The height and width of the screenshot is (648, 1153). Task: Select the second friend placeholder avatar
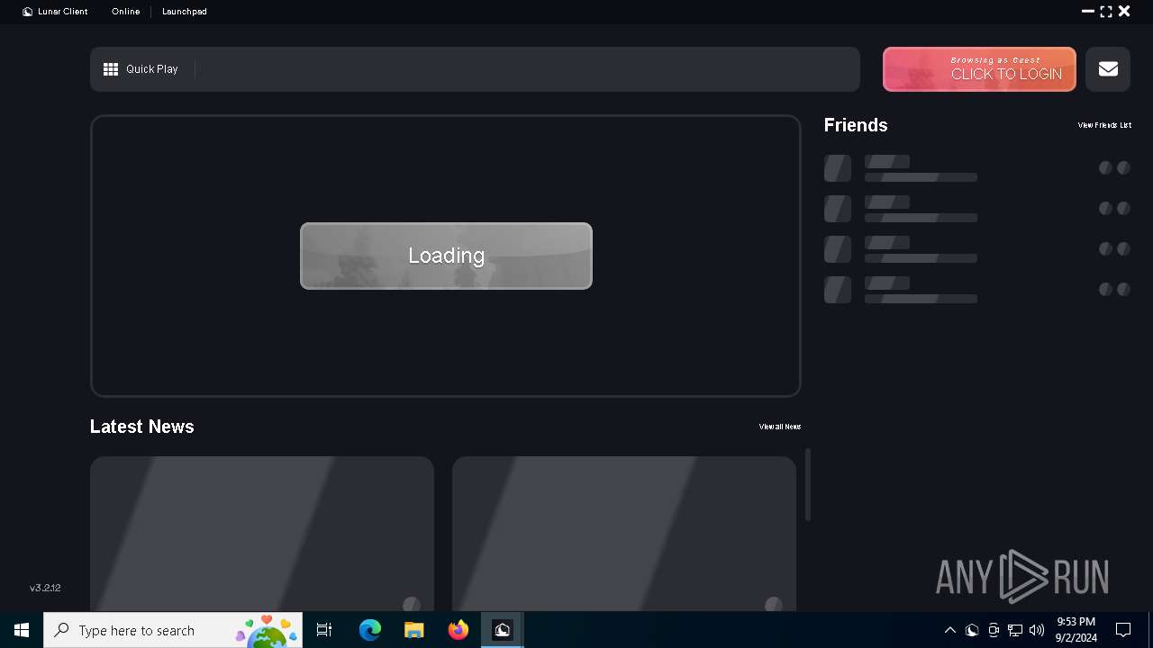click(x=838, y=209)
